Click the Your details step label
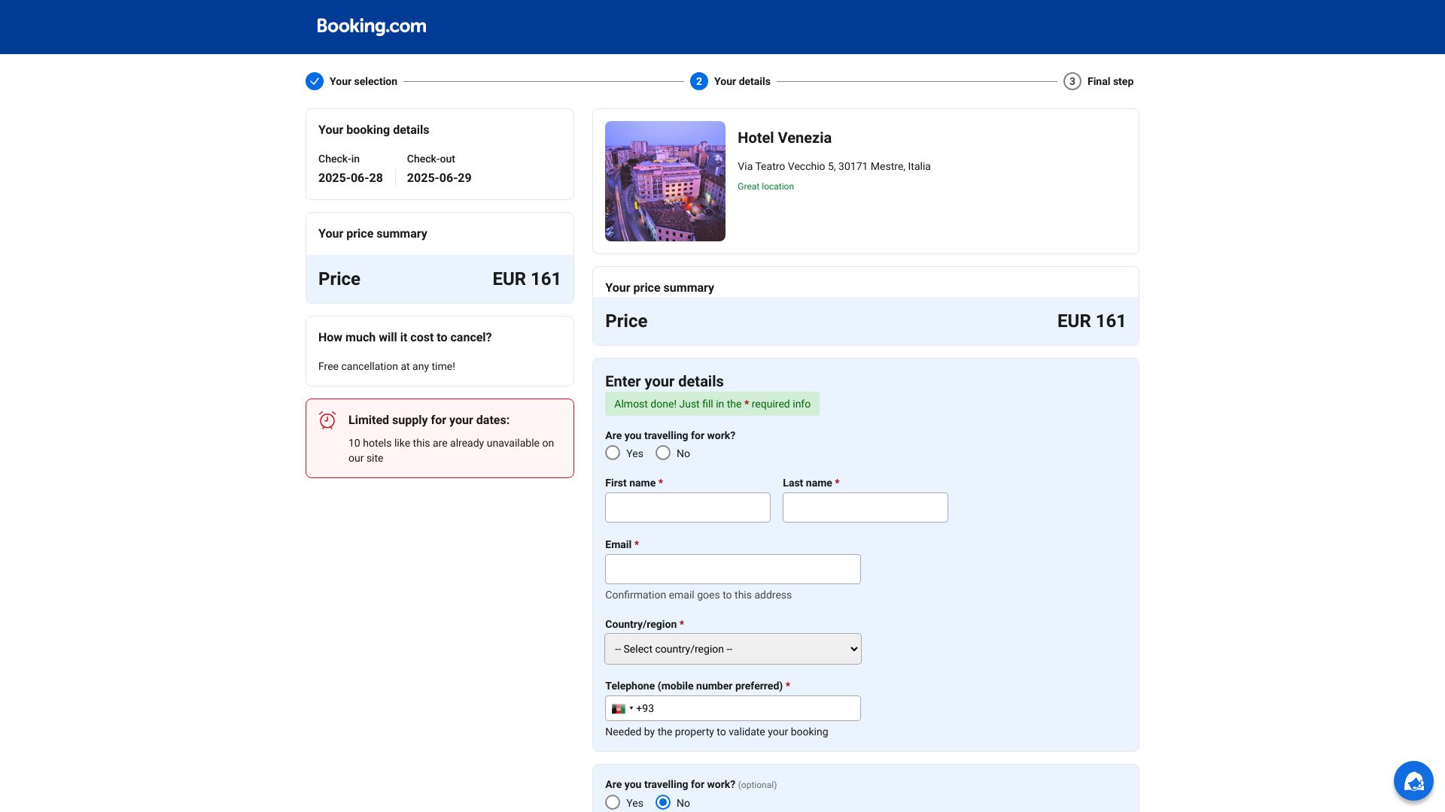The width and height of the screenshot is (1445, 812). [x=742, y=81]
